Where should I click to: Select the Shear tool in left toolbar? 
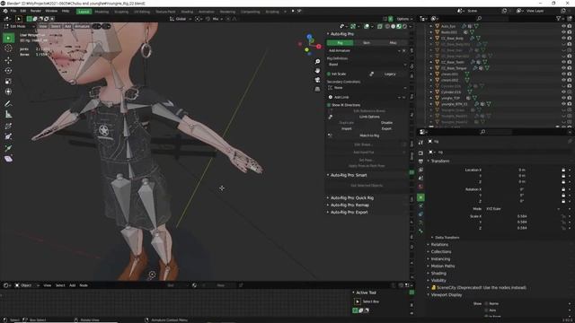(8, 159)
